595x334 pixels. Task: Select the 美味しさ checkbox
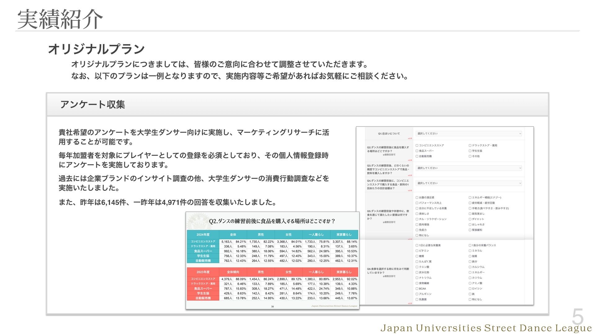pos(417,214)
